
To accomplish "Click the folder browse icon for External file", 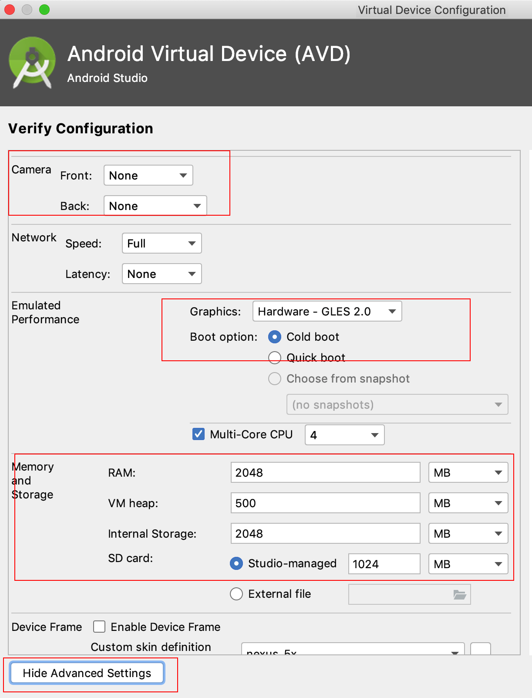I will click(x=460, y=594).
